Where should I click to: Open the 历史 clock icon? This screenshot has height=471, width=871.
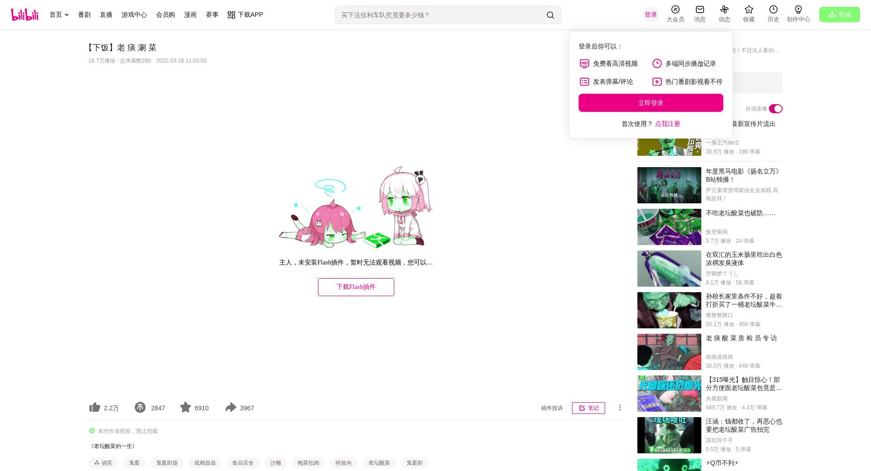[773, 10]
